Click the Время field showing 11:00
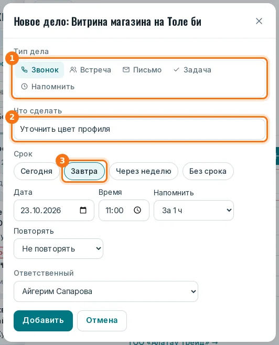The image size is (279, 345). pos(124,211)
